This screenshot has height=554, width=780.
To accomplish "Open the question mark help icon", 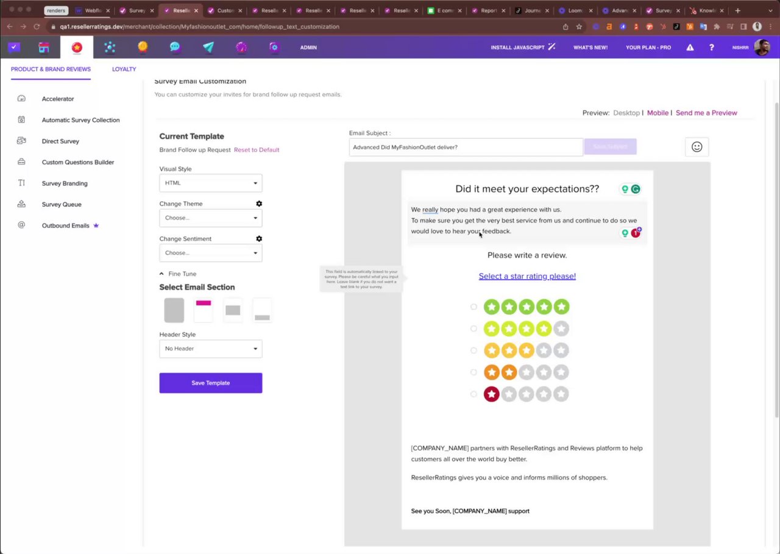I will (711, 48).
